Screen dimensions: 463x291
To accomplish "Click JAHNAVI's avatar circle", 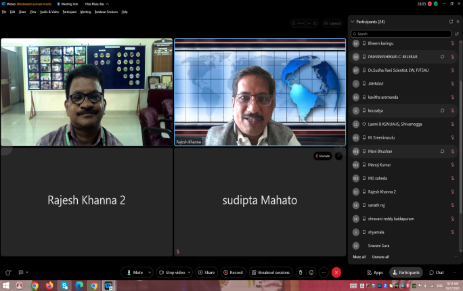I will pos(356,84).
